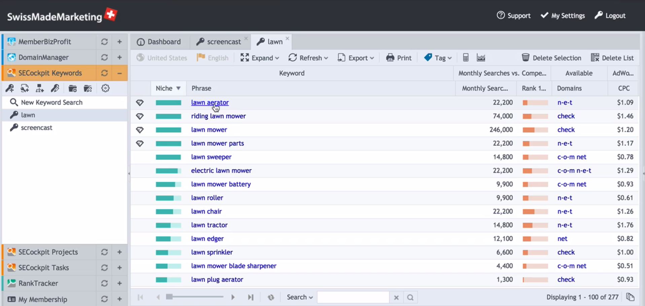Collapse the SECockpit Keywords panel

[x=119, y=73]
